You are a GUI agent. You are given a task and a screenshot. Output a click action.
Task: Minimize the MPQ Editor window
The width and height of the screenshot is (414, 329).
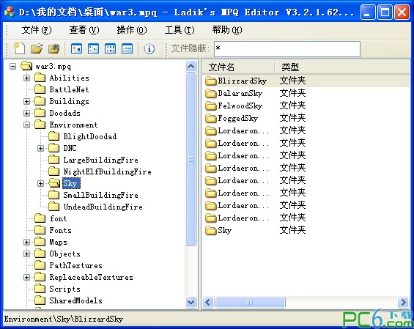367,12
